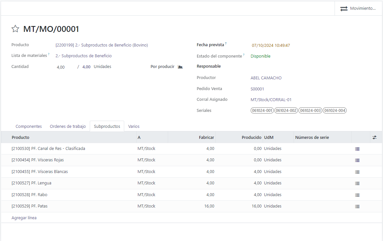Open details list icon for PF. Lengua row

[357, 183]
